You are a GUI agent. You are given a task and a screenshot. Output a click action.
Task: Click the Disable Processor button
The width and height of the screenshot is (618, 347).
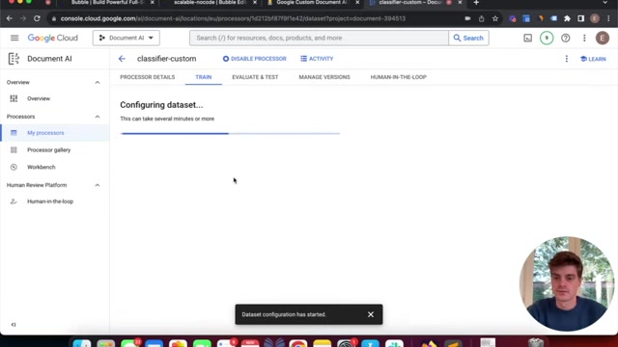click(255, 59)
